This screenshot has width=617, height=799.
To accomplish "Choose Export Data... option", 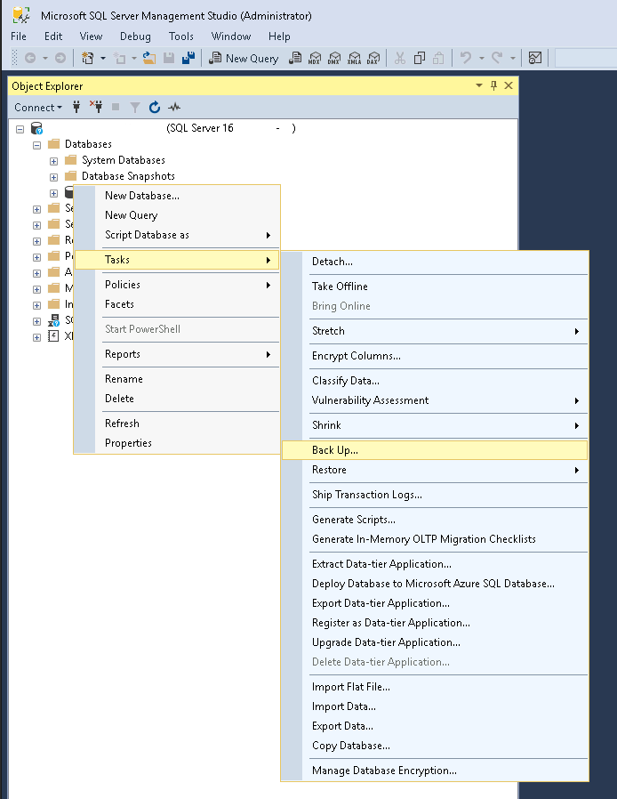I will (435, 726).
